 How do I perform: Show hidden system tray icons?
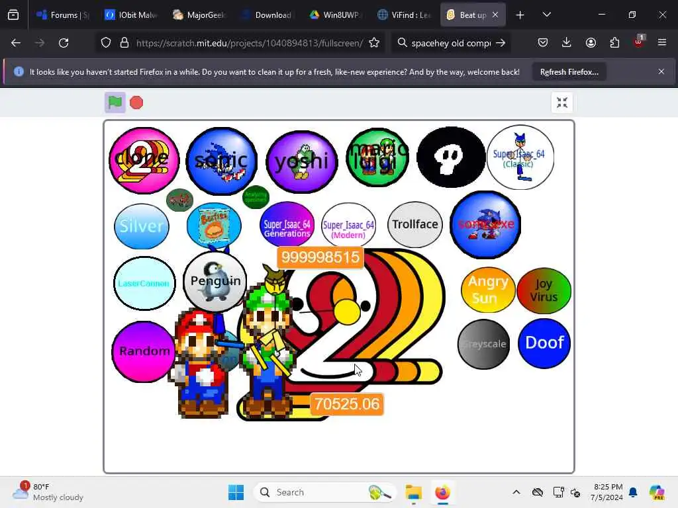coord(516,492)
